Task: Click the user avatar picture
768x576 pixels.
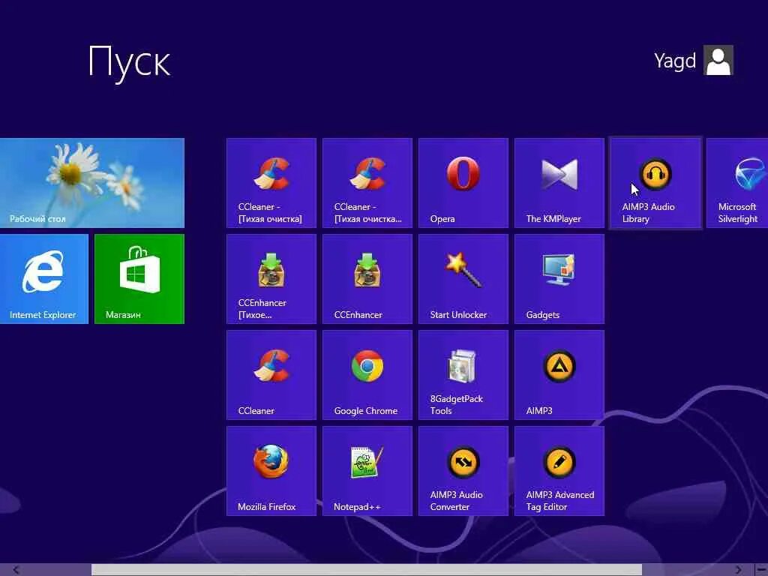Action: point(718,60)
